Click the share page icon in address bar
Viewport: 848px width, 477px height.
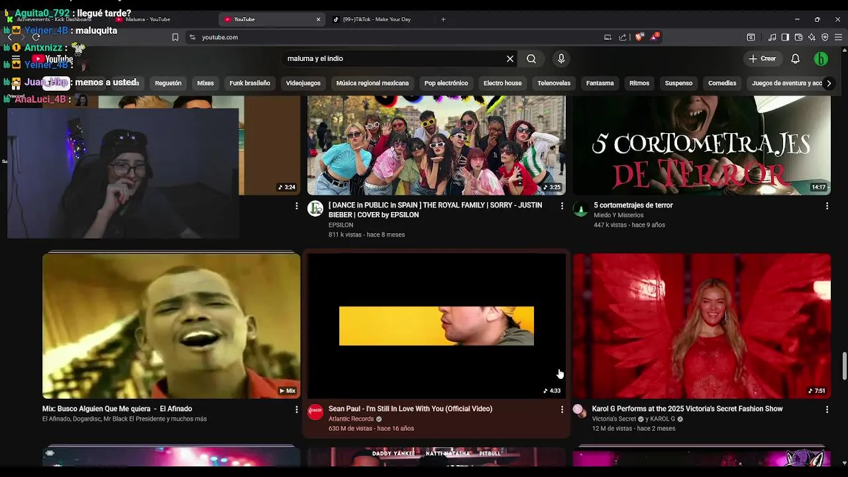(x=623, y=37)
